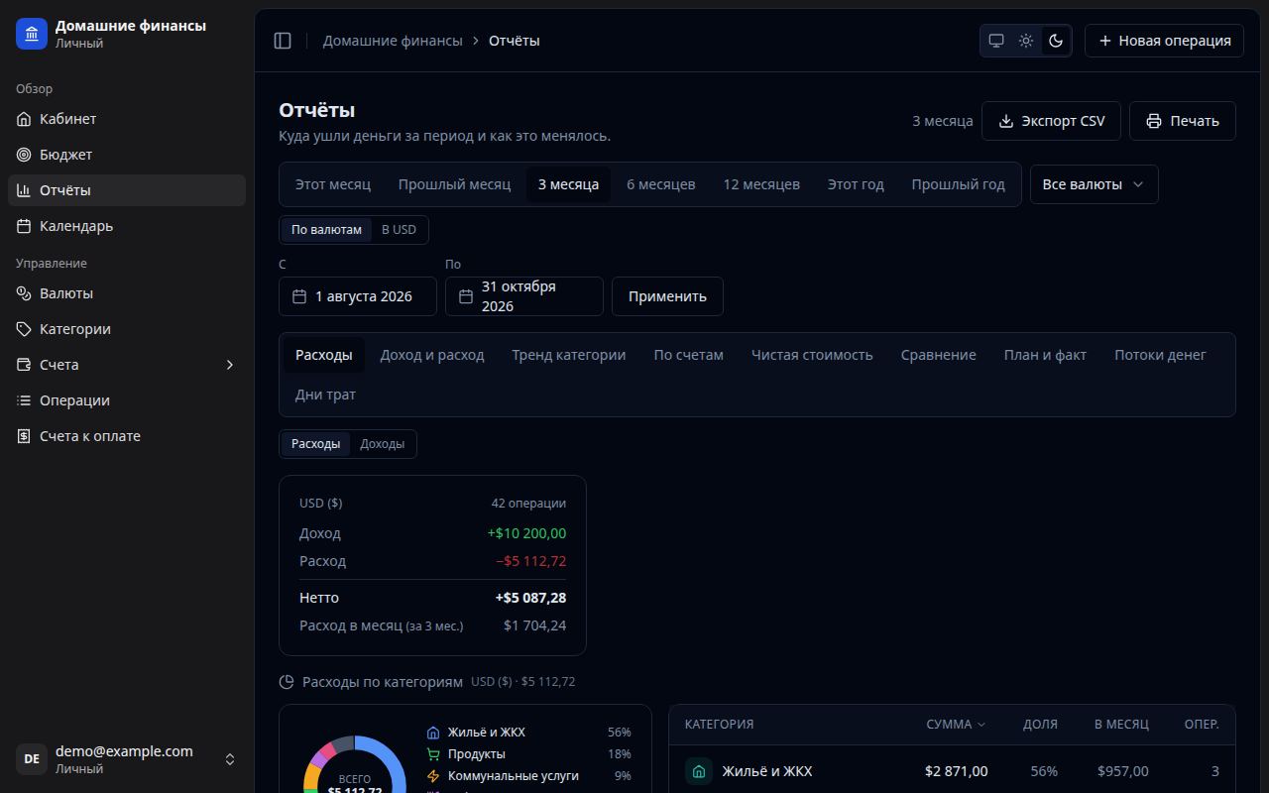Click the Жильё и ЖКХ table row icon
The height and width of the screenshot is (793, 1269).
pos(699,771)
